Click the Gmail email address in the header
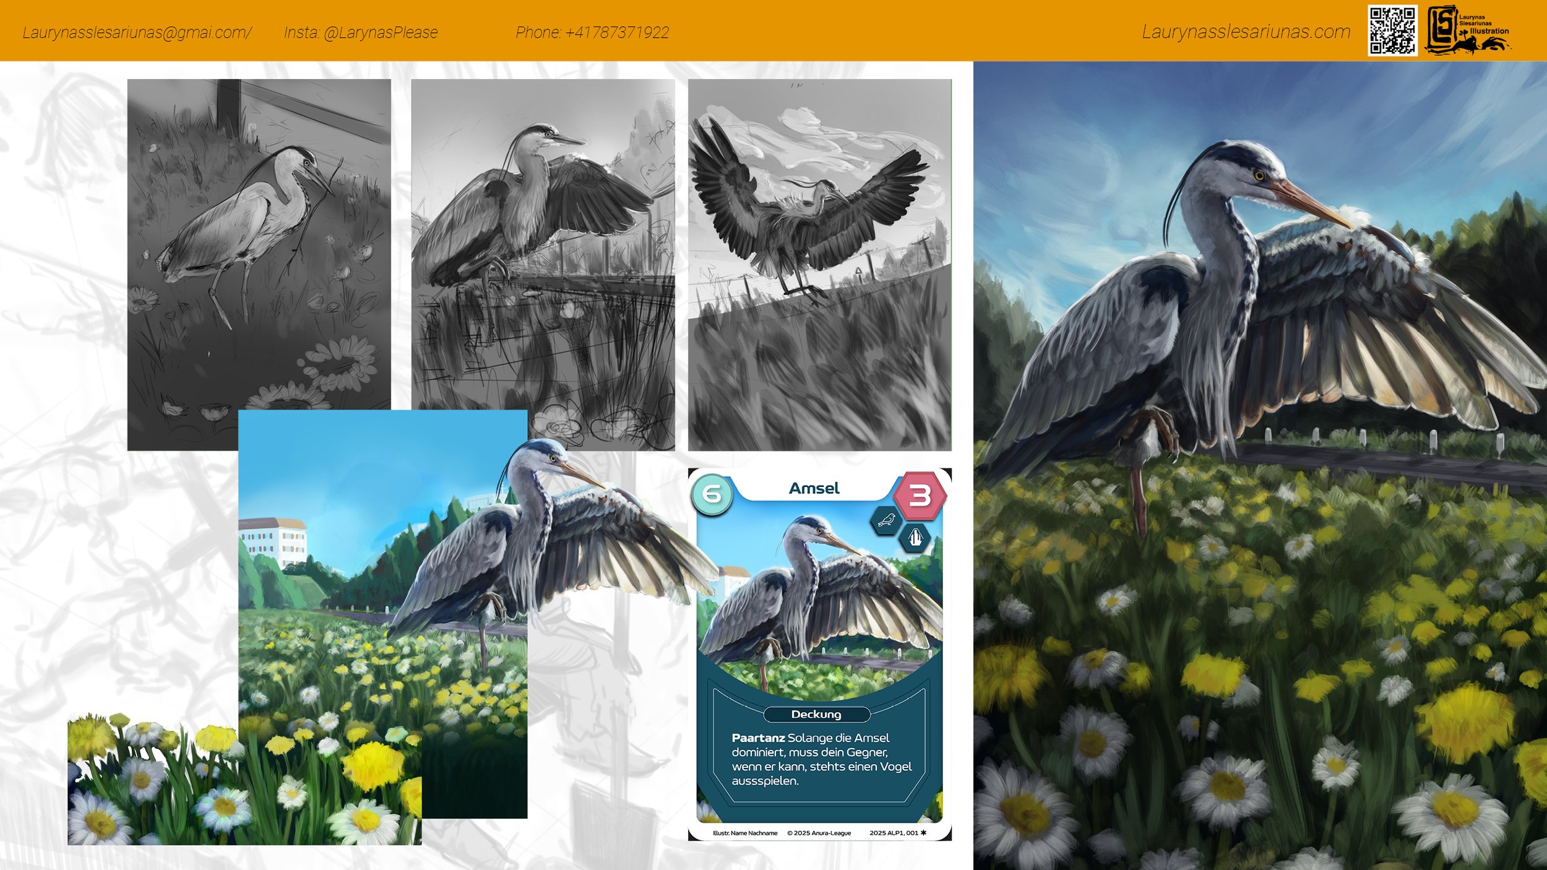Image resolution: width=1547 pixels, height=870 pixels. coord(137,32)
